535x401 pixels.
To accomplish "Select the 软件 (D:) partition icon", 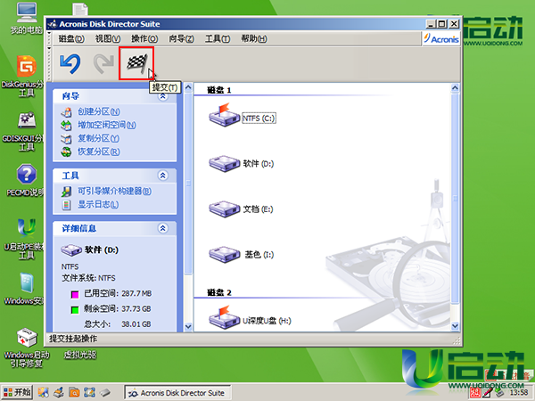I will click(224, 163).
